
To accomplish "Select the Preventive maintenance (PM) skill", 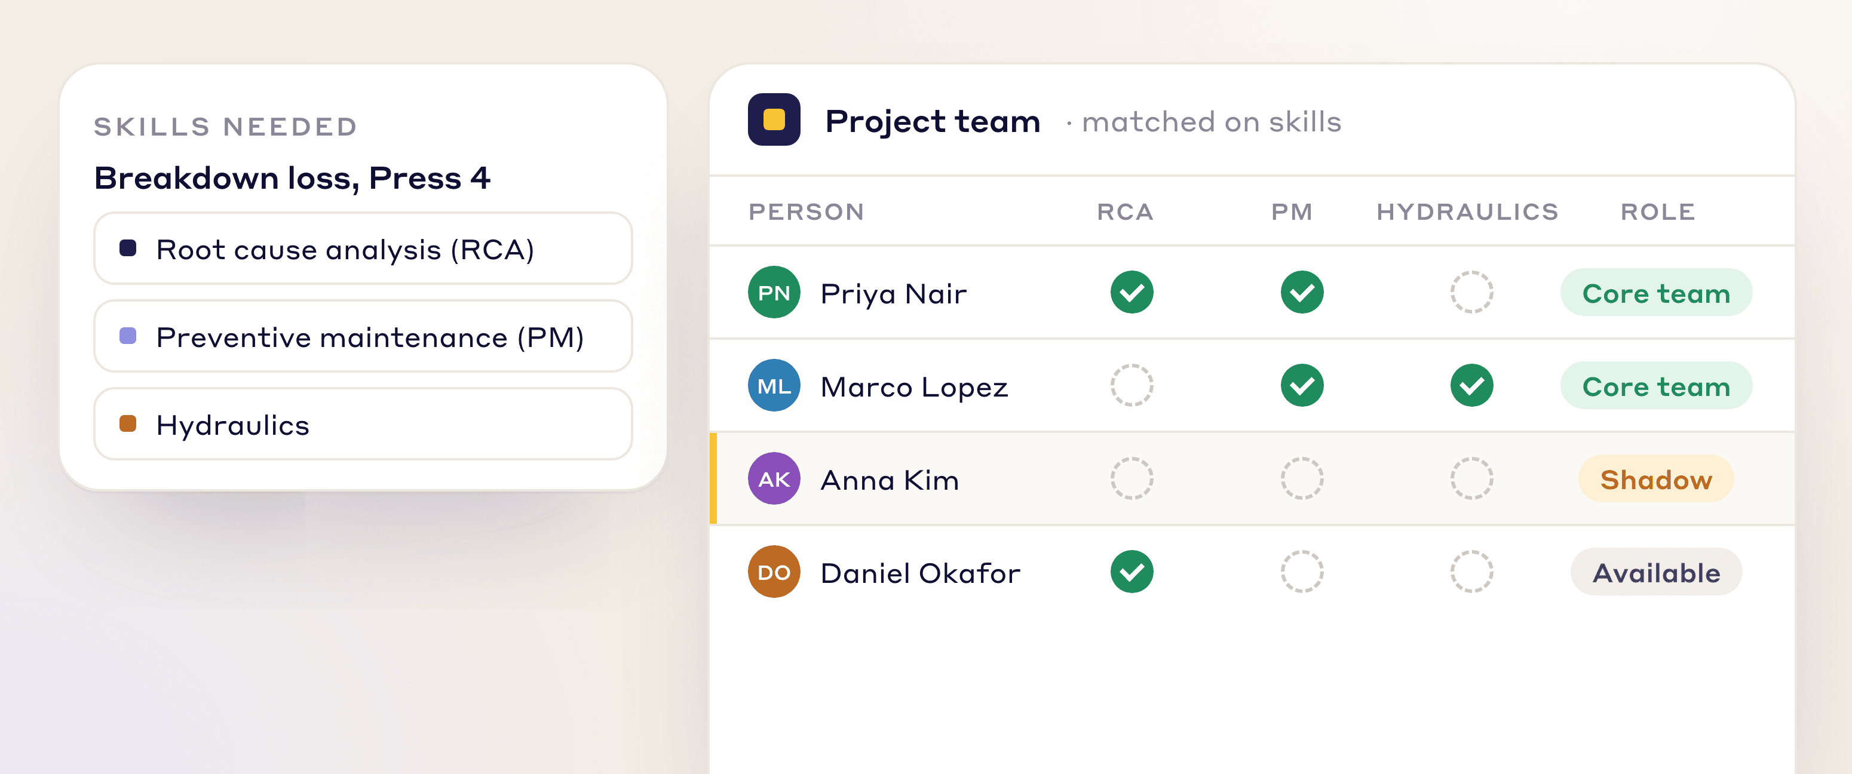I will [x=363, y=336].
